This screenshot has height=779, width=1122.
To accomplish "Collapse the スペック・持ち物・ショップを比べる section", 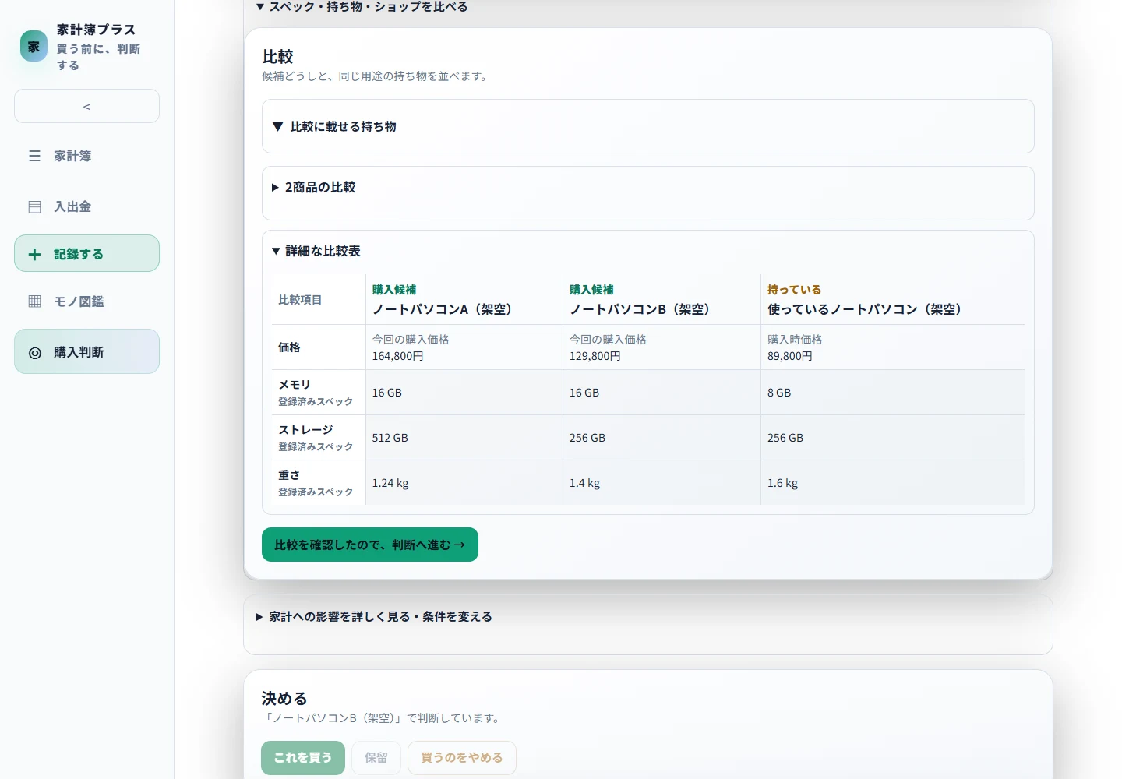I will [362, 7].
